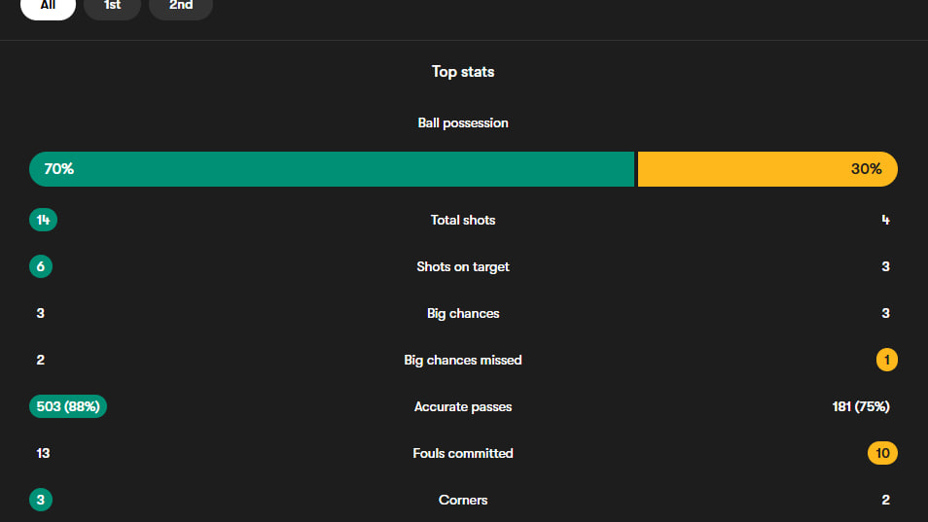Click the 13 fouls committed value
Screen dimensions: 928x522
click(x=43, y=454)
